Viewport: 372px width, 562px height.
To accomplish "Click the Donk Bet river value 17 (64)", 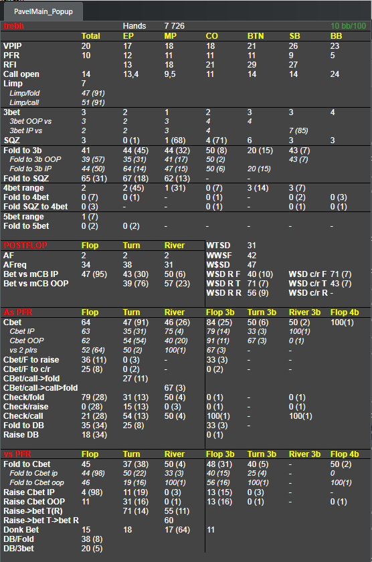I will (x=177, y=530).
